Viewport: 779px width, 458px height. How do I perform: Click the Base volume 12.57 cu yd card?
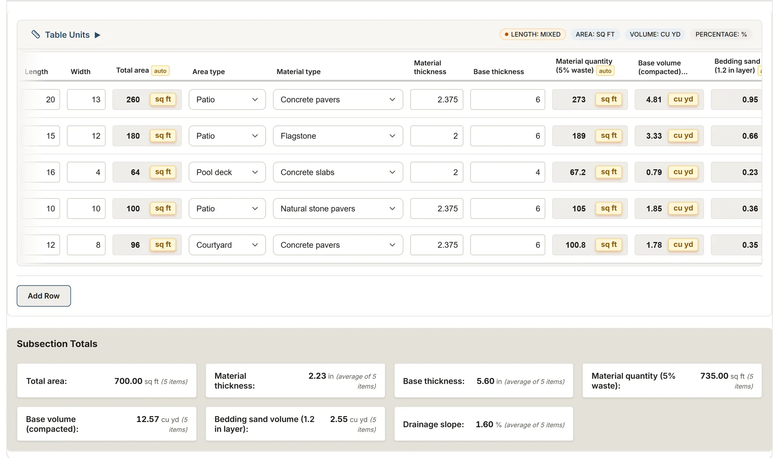107,424
